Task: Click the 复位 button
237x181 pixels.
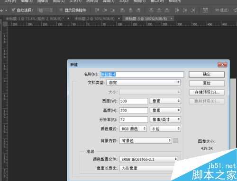Action: pos(207,83)
